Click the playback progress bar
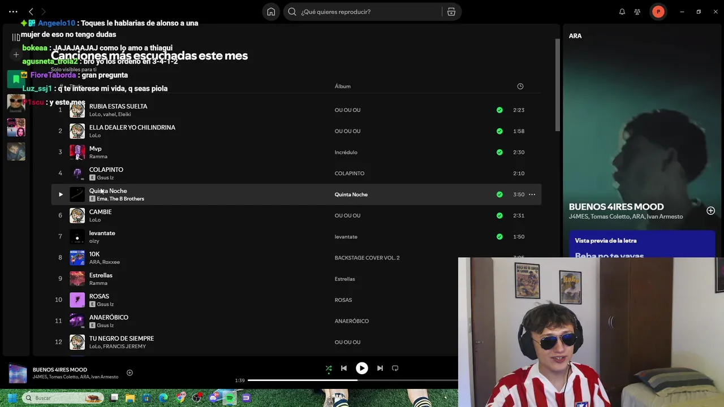This screenshot has width=724, height=407. (353, 380)
